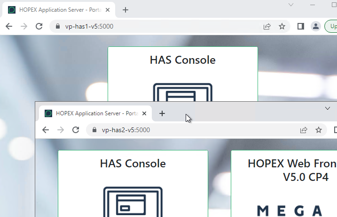Bookmark the vp-has1-v5:5000 page with star
The height and width of the screenshot is (217, 337).
282,27
